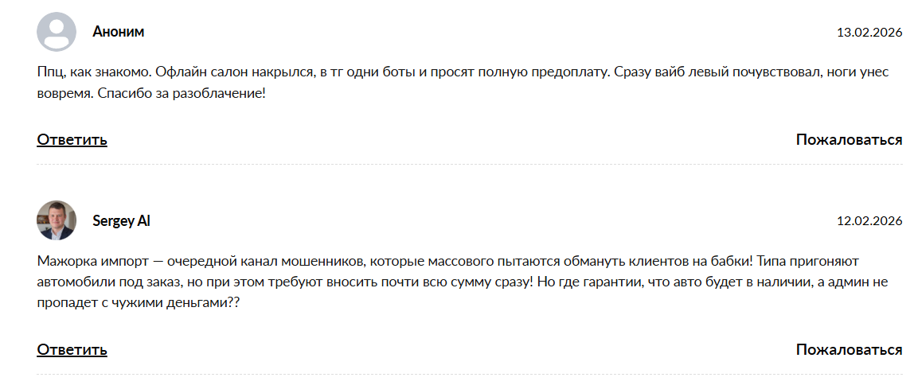Click the gray default avatar of Аноним

coord(57,33)
